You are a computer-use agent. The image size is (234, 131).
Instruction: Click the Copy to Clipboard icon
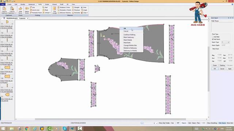4,10
